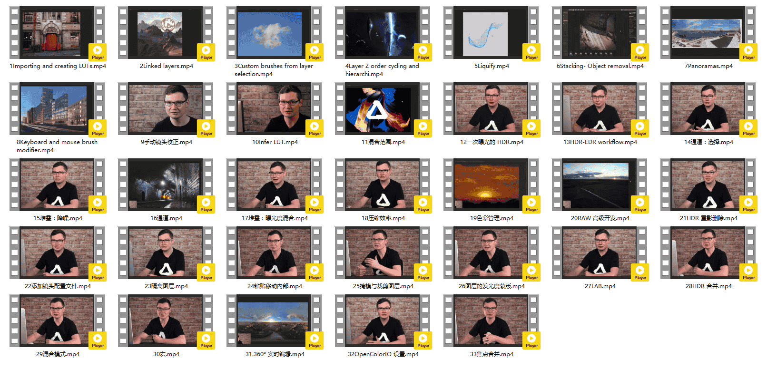The height and width of the screenshot is (369, 767).
Task: Click the file name text 13HDR-EDR workflow.mp4
Action: click(x=600, y=142)
